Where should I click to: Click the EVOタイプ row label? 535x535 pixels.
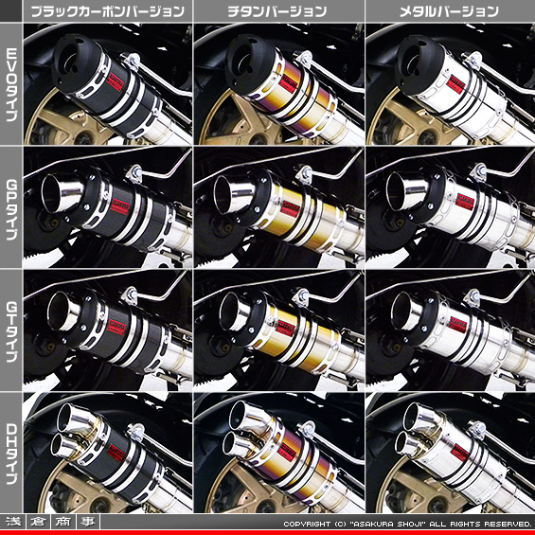(11, 84)
